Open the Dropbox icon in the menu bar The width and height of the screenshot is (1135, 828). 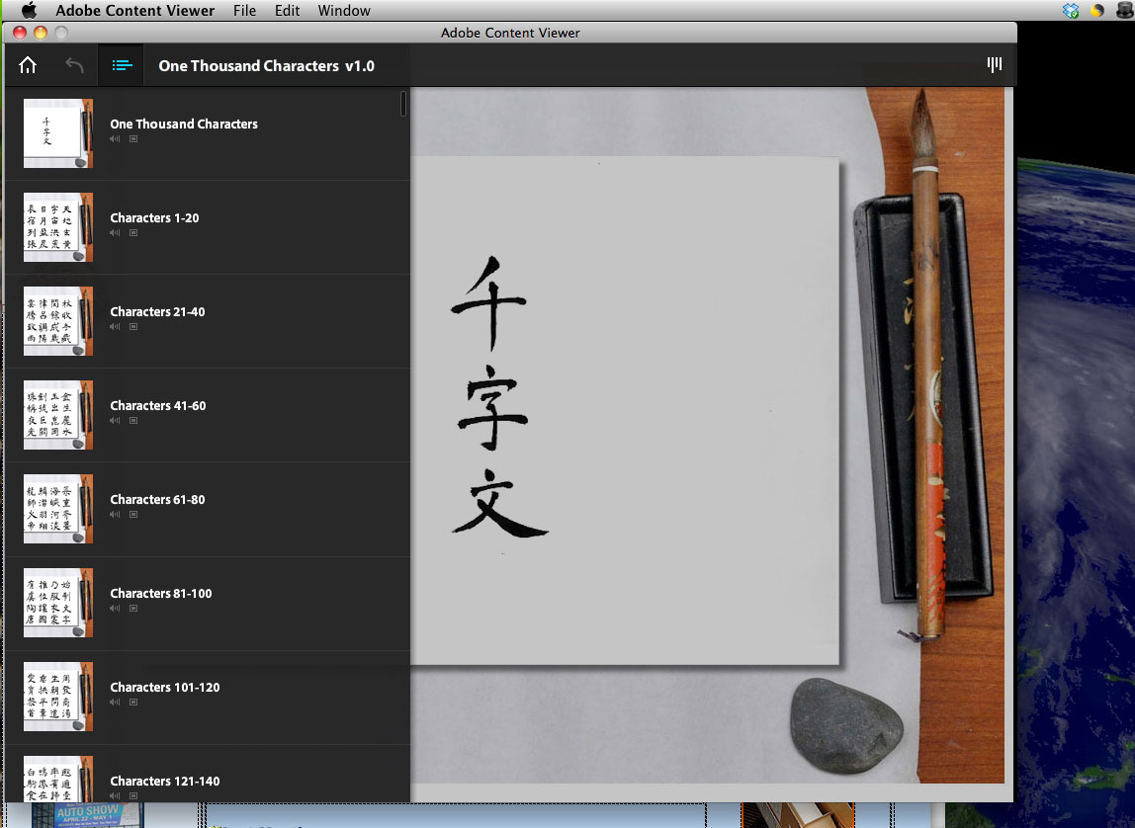pos(1071,11)
